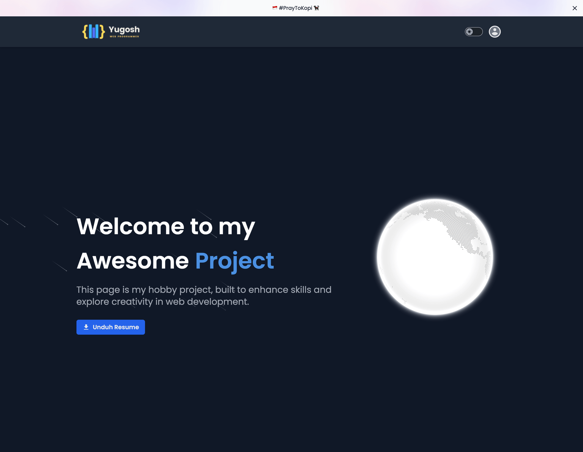Open the user profile avatar icon

495,31
